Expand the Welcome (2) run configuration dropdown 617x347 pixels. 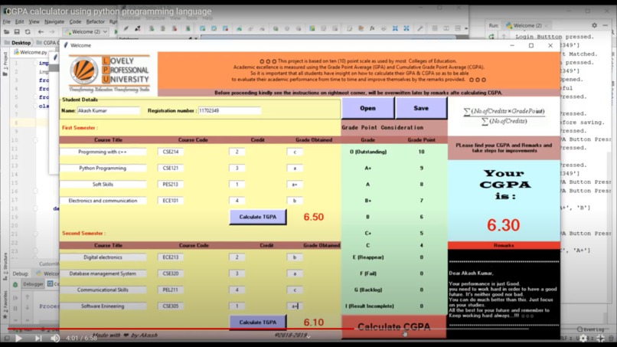click(86, 31)
